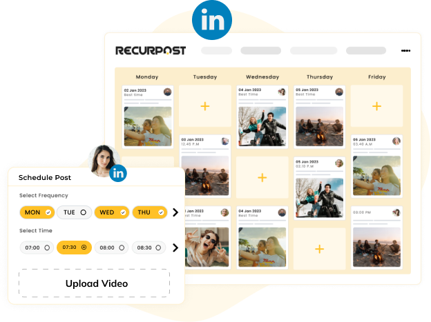Open the four-dot menu in the RecurPost header
Screen dimensions: 431x322
click(x=405, y=50)
